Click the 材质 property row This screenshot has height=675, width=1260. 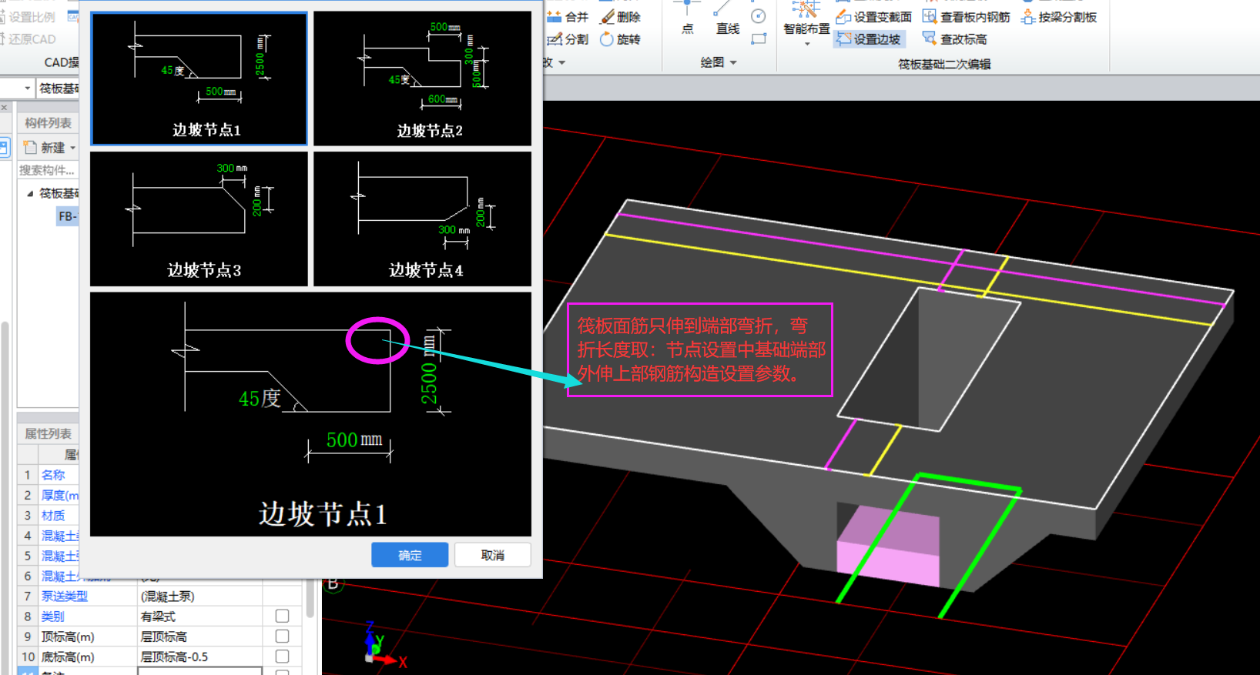pyautogui.click(x=48, y=515)
